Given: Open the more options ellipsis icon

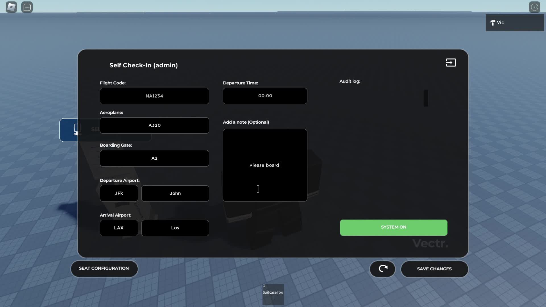Looking at the screenshot, I should coord(534,7).
